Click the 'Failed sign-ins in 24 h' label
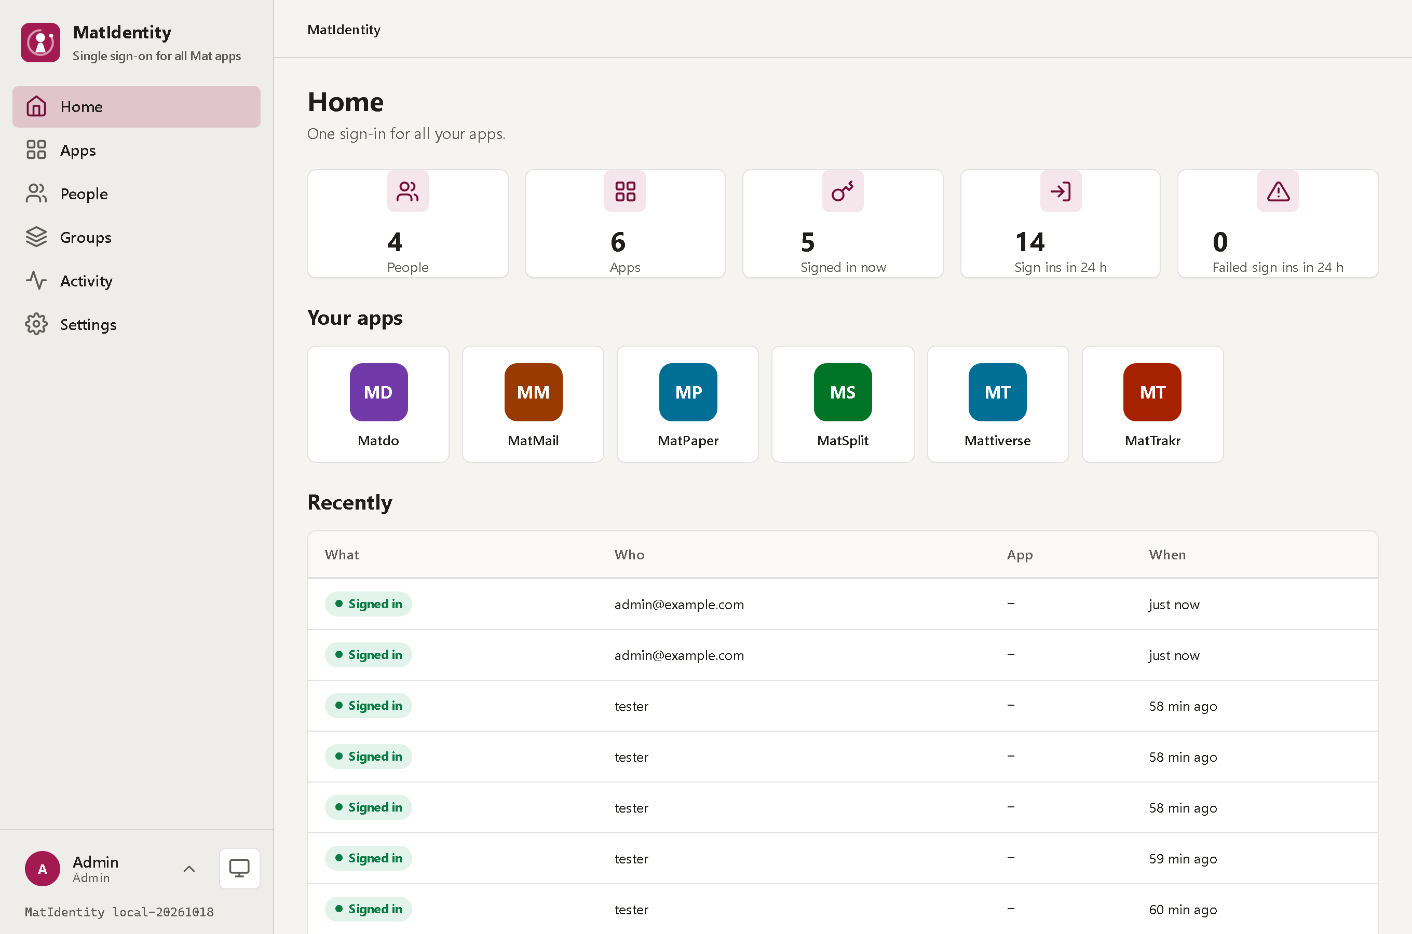Screen dimensions: 1412x934 pos(1278,267)
